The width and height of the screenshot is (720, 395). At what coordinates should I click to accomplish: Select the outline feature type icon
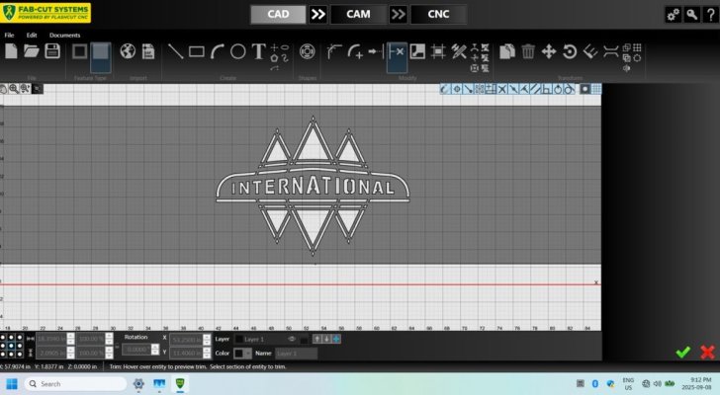coord(79,51)
